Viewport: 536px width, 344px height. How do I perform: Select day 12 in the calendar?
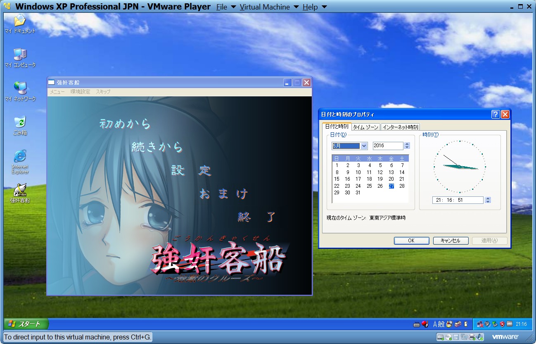click(x=380, y=172)
